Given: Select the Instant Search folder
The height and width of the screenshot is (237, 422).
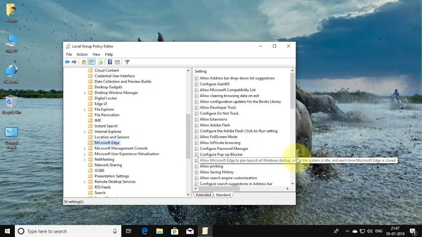Looking at the screenshot, I should coord(106,126).
